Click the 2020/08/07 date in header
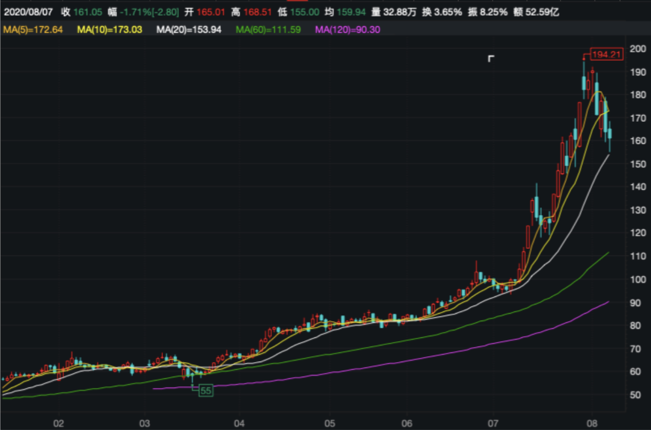This screenshot has width=651, height=430. [29, 12]
